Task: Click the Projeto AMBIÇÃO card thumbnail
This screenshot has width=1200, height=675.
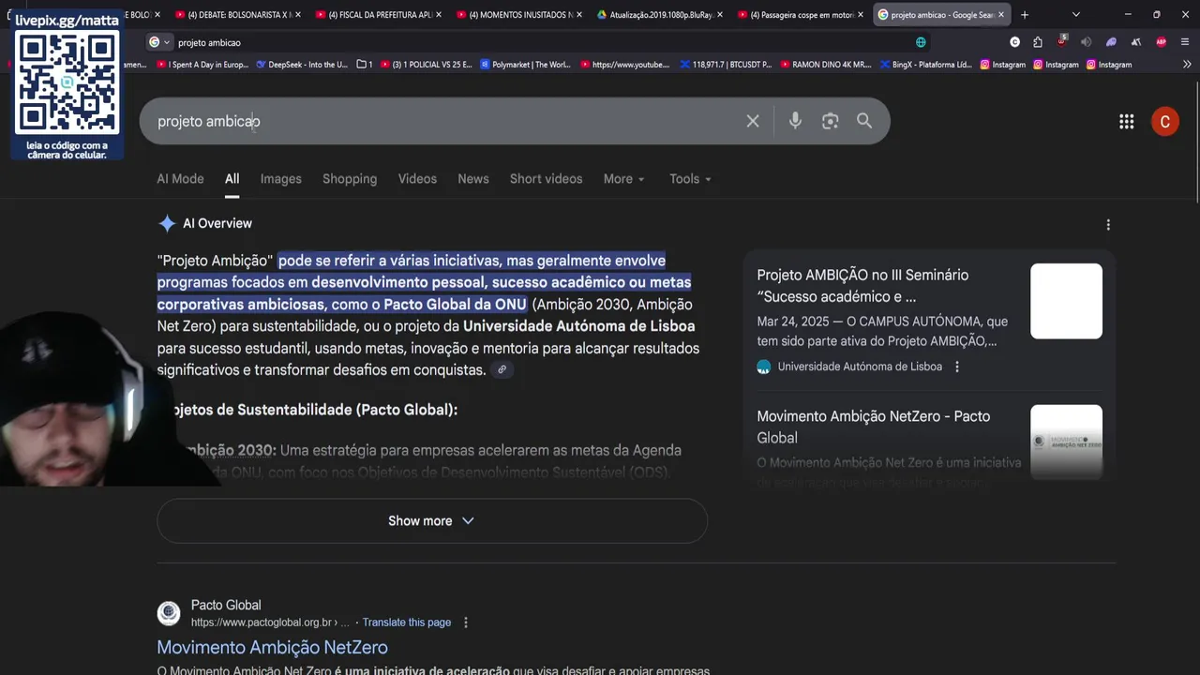Action: [x=1066, y=301]
